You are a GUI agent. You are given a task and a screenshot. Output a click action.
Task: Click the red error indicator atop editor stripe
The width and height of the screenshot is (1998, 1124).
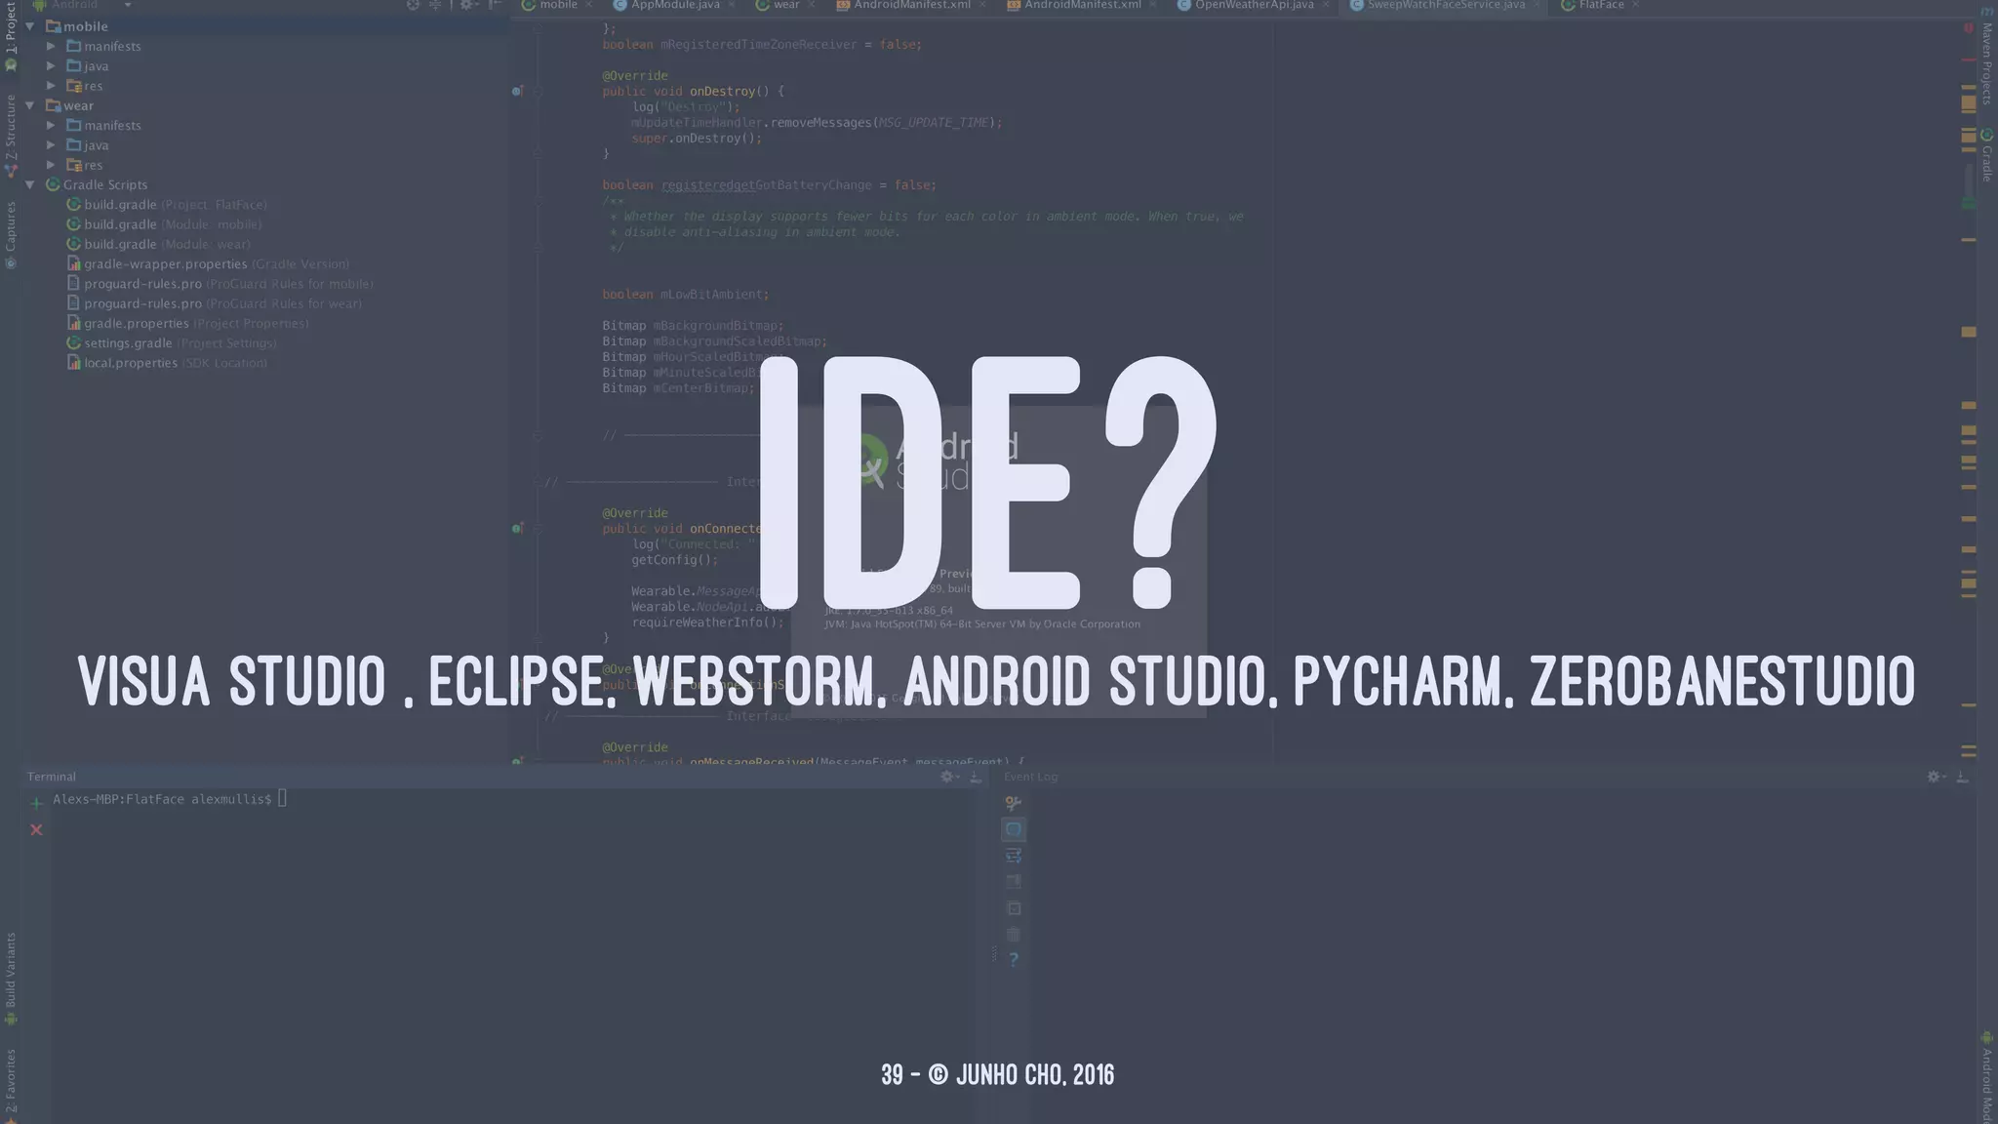pos(1969,28)
